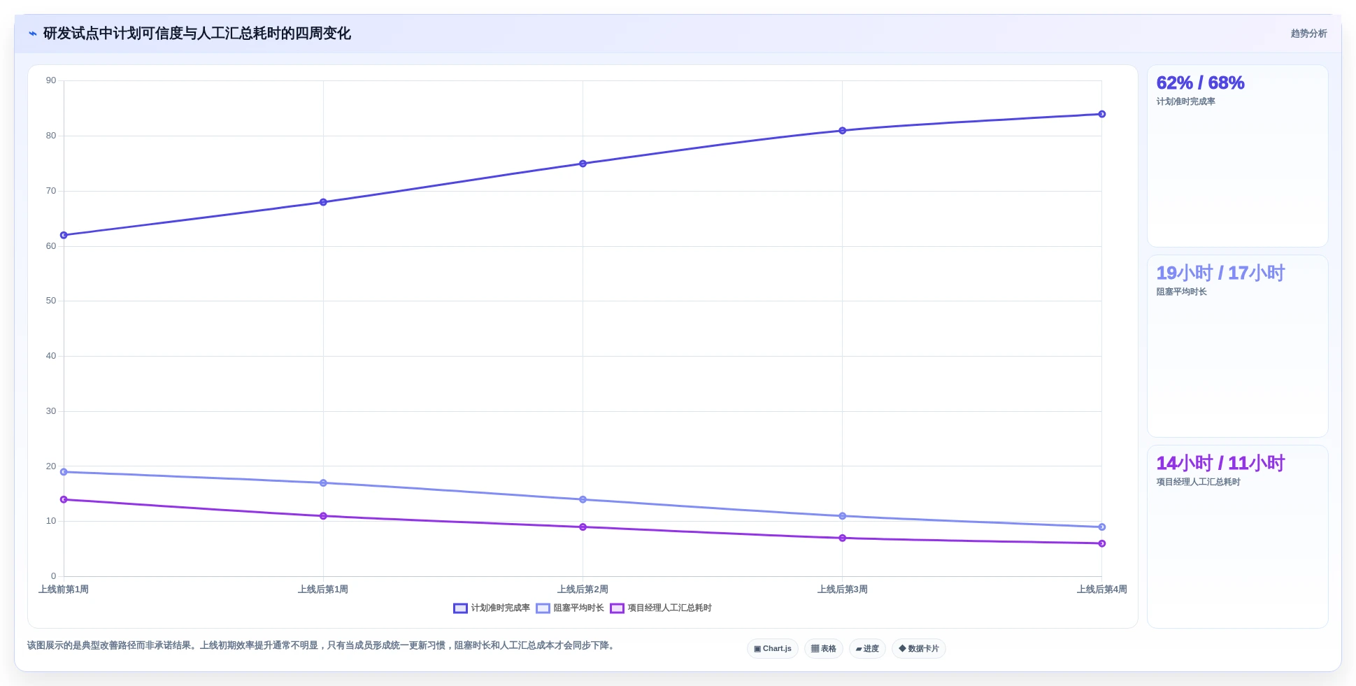Screen dimensions: 1356x686
Task: Click the 19小时 / 17小时 阻塞平均时长 card
Action: coord(1237,346)
